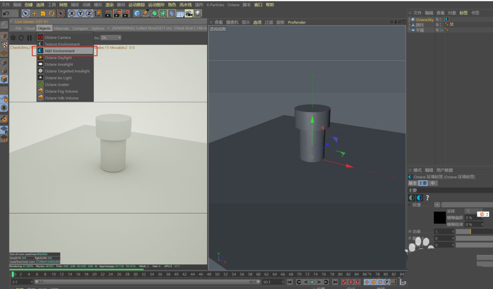Open Octane settings gear in Live Viewer

(13, 38)
